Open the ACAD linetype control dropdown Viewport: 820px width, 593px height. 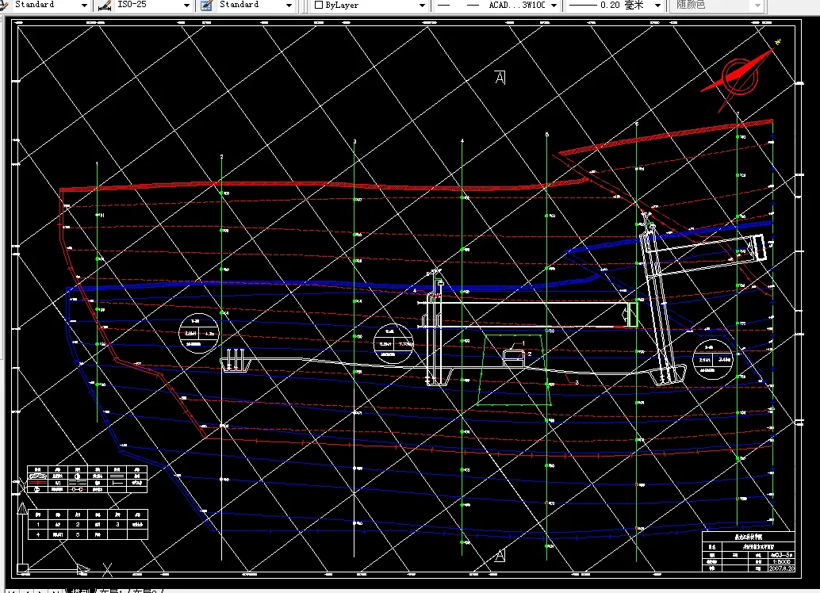click(x=554, y=6)
